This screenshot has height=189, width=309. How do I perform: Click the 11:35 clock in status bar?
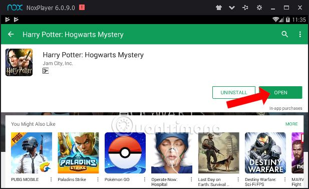point(299,20)
